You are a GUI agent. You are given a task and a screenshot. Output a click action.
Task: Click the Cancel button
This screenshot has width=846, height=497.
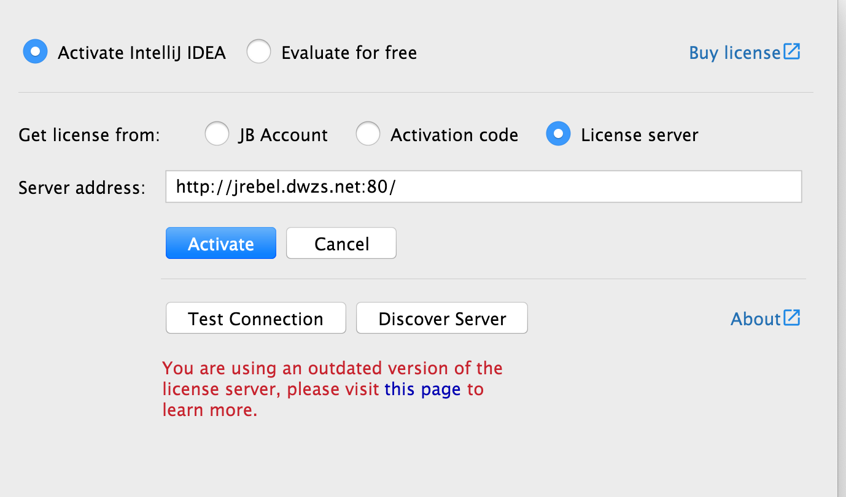tap(341, 244)
